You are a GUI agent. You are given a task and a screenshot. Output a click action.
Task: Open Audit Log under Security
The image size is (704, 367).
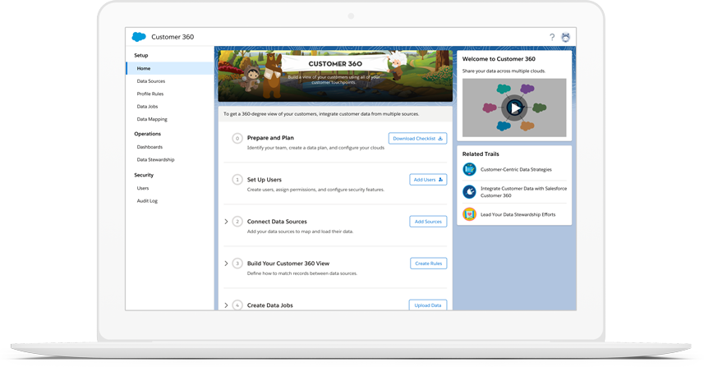click(x=147, y=201)
